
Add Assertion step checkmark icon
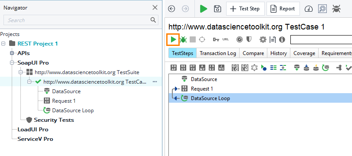click(x=349, y=68)
